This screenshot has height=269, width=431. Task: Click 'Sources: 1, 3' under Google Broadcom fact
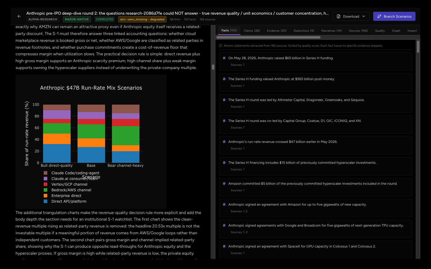coord(239,232)
